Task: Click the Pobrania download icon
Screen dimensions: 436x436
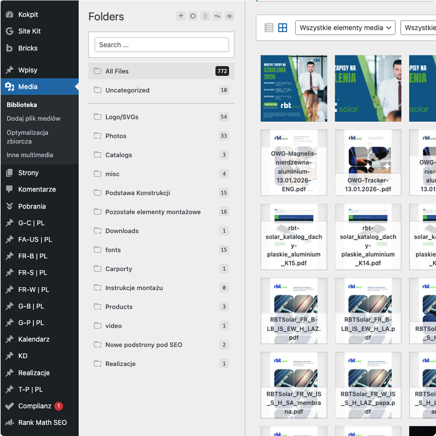Action: coord(9,206)
